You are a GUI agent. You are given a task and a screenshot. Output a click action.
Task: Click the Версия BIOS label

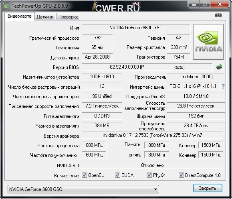(66, 67)
